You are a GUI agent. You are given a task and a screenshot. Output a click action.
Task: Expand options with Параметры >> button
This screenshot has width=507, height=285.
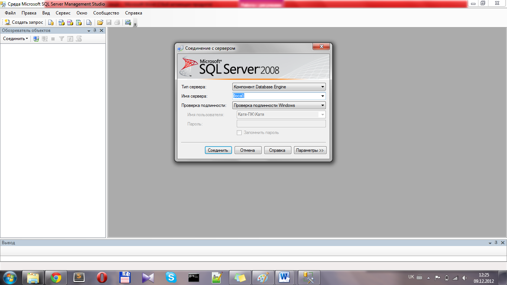click(x=310, y=150)
